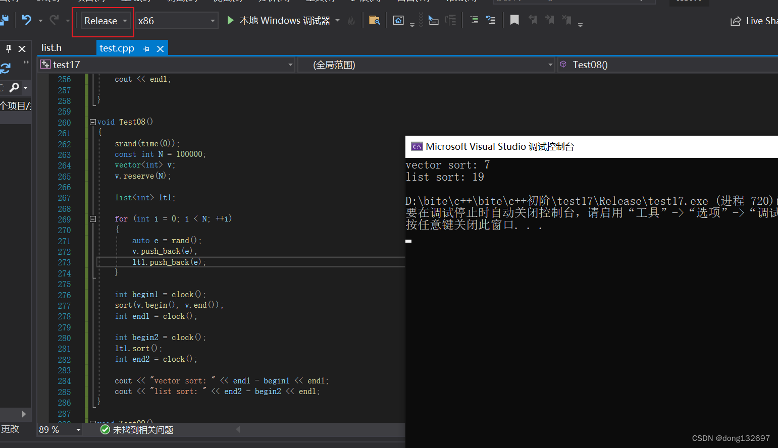778x448 pixels.
Task: Click line number 262 in gutter
Action: click(x=64, y=144)
